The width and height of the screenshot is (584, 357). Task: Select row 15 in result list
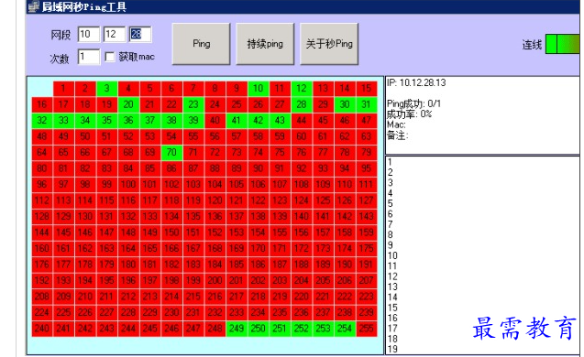[392, 308]
